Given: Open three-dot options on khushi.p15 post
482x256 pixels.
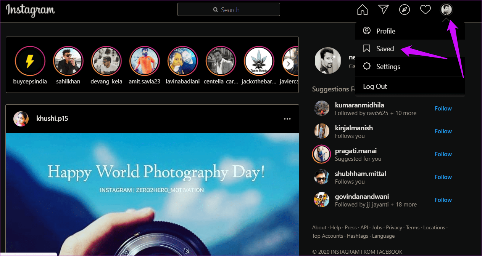Looking at the screenshot, I should click(x=287, y=119).
